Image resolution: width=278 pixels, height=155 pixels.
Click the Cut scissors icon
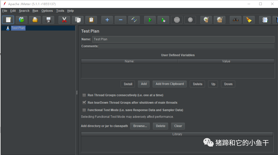tap(64, 20)
